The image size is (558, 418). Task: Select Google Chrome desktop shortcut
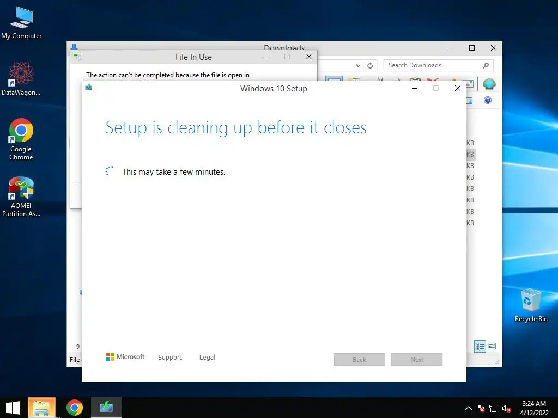point(21,139)
